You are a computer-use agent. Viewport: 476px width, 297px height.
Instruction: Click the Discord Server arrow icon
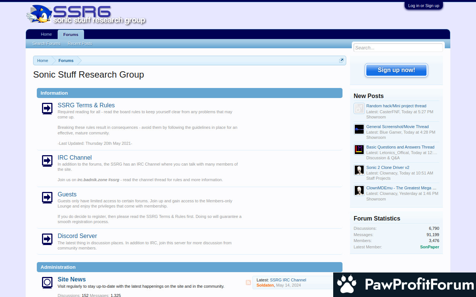47,239
